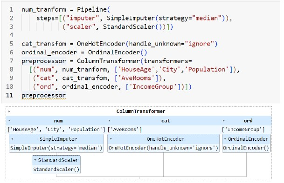Screen dimensions: 284x183
Task: Place cursor on Pipeline( in line 1
Action: (93, 9)
